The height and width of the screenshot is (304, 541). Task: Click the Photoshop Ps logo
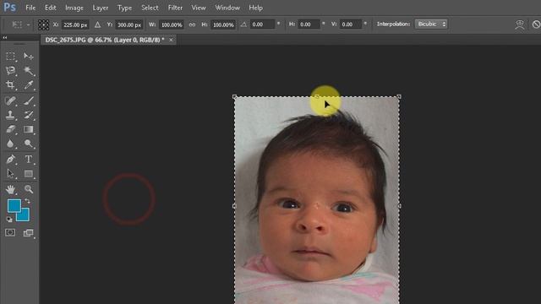click(9, 8)
